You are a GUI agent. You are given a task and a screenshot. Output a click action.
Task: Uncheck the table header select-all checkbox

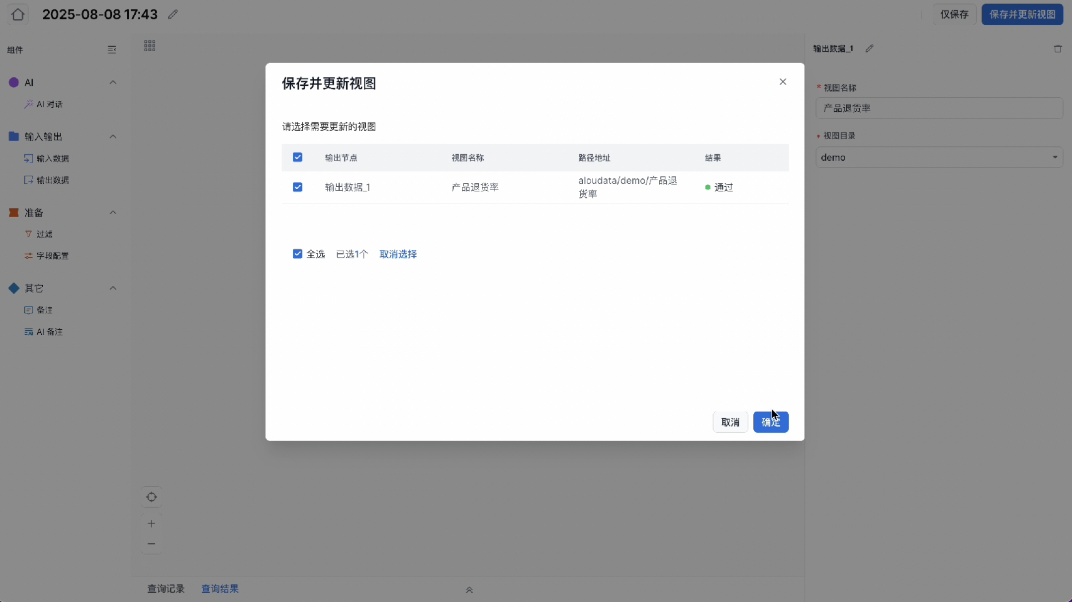(x=297, y=157)
